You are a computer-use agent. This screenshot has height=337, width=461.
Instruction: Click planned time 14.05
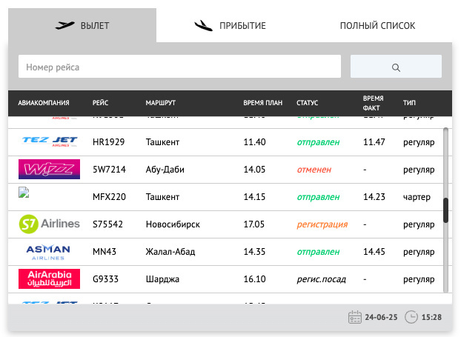click(254, 170)
